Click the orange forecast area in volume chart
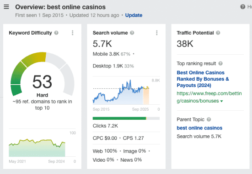 click(146, 96)
